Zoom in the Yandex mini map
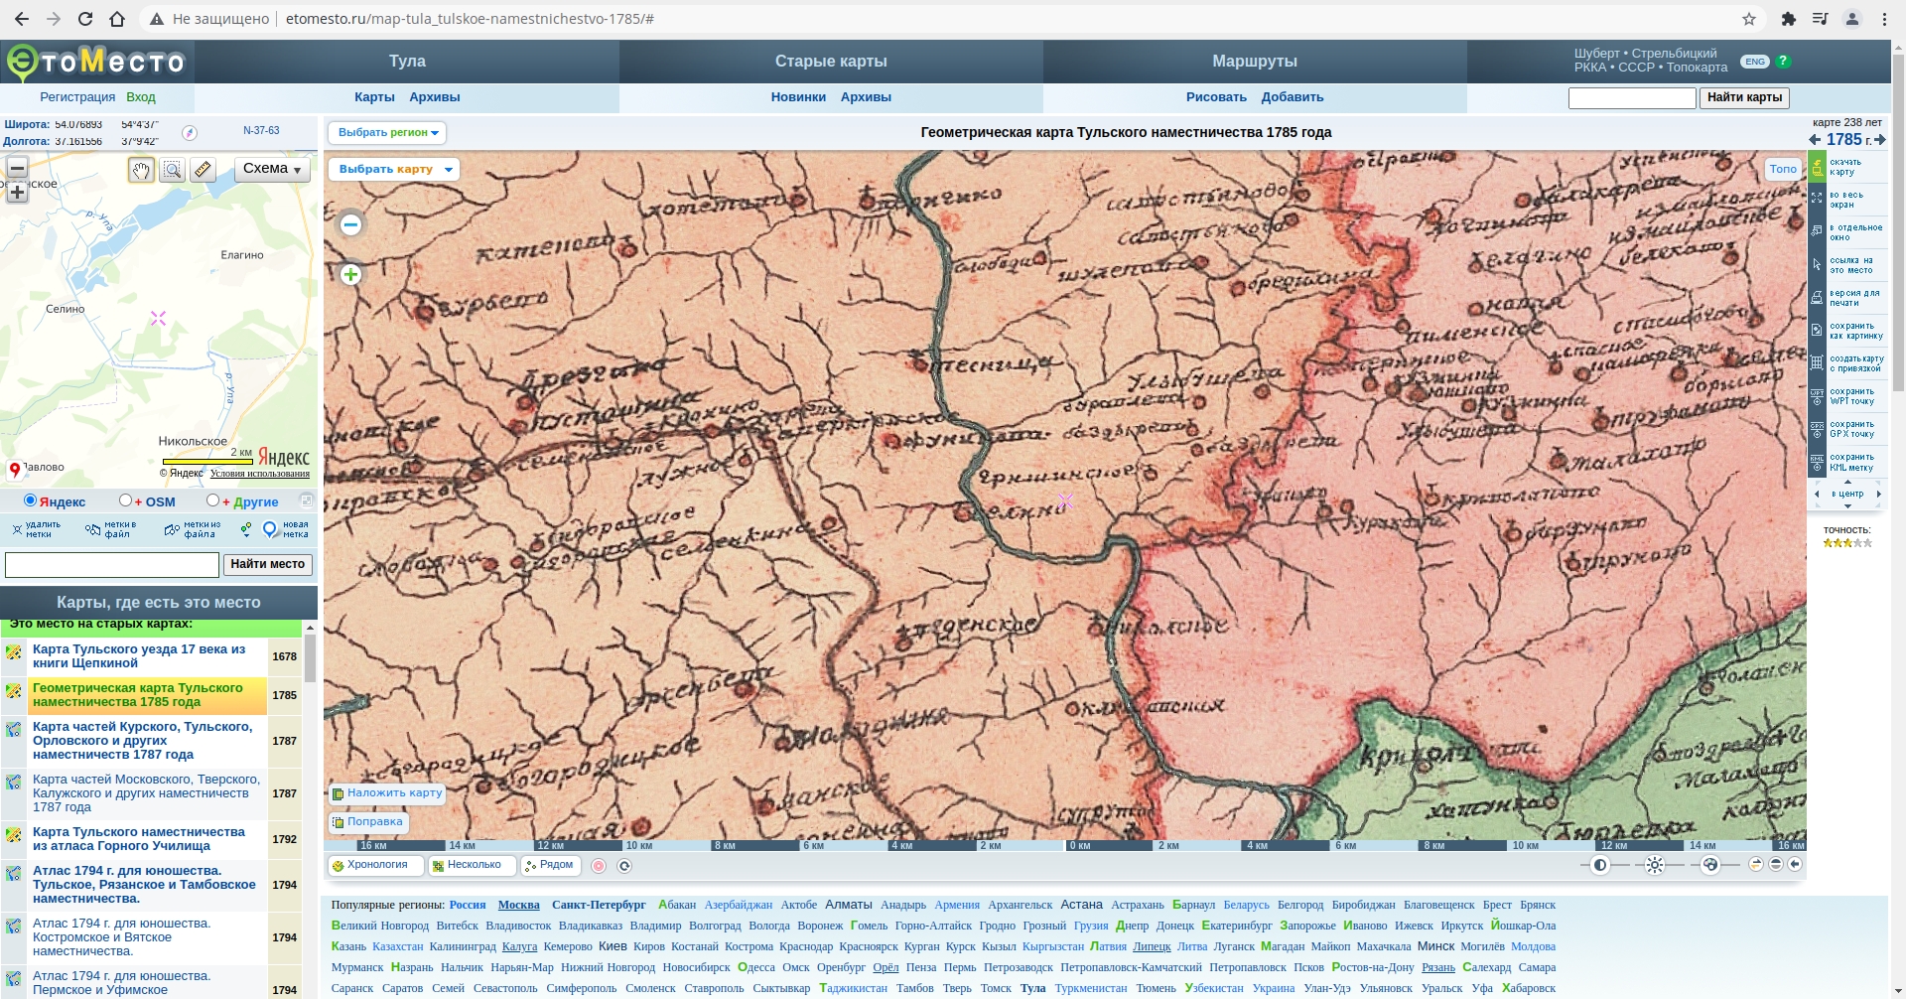The height and width of the screenshot is (999, 1906). pyautogui.click(x=17, y=193)
